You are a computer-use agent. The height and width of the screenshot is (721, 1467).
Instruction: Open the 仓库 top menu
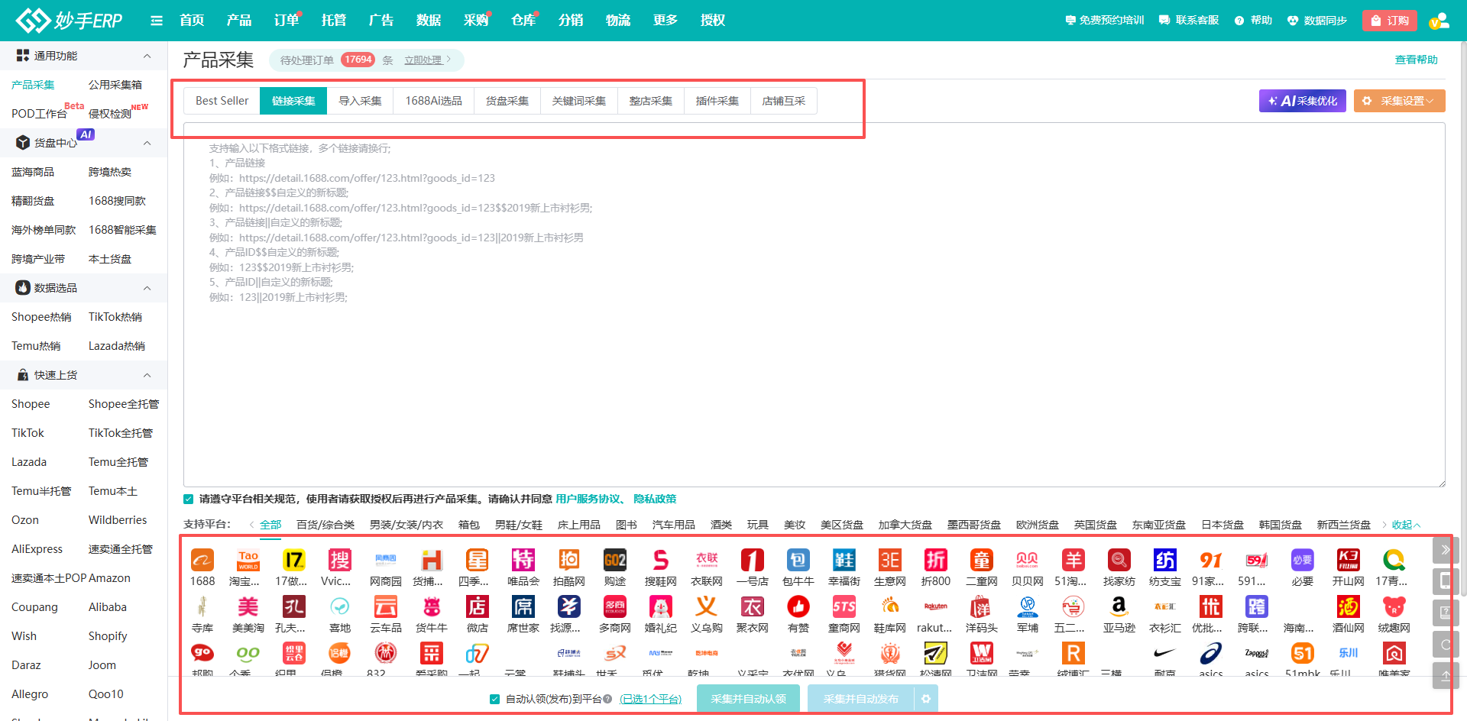coord(523,21)
